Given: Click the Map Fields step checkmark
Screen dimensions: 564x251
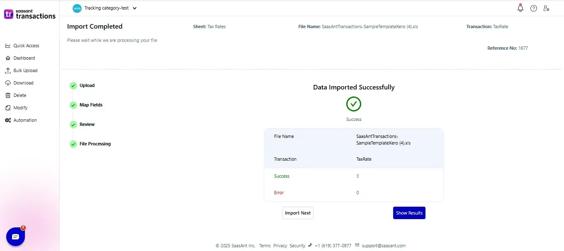Looking at the screenshot, I should [73, 105].
